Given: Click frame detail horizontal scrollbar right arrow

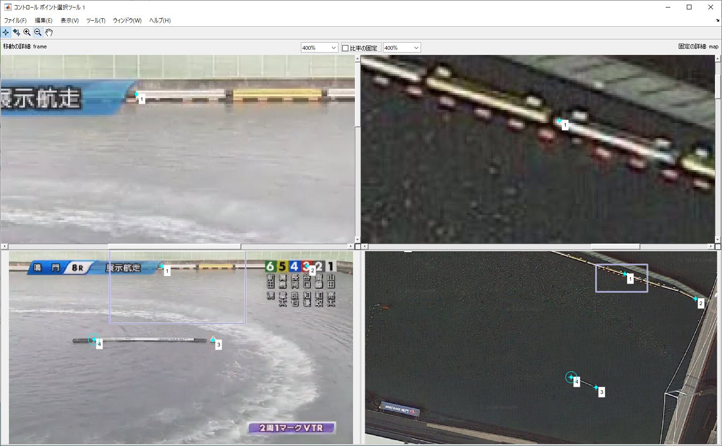Looking at the screenshot, I should tap(351, 246).
